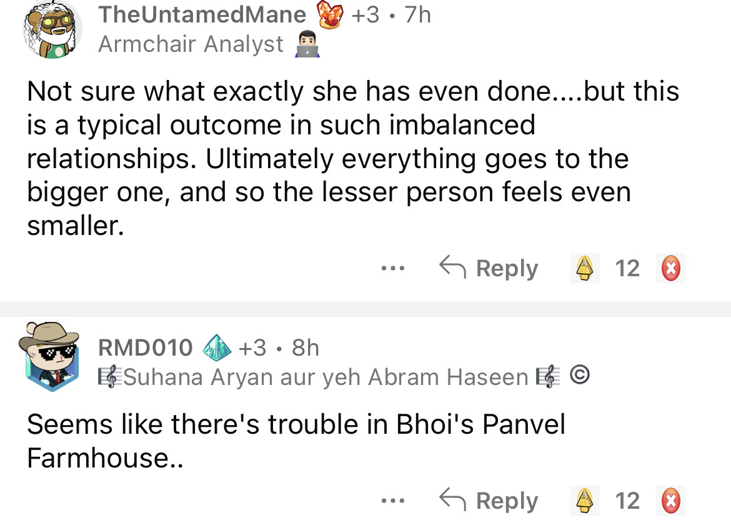Downvote TheUntamedMane's comment
Image resolution: width=731 pixels, height=525 pixels.
(671, 269)
